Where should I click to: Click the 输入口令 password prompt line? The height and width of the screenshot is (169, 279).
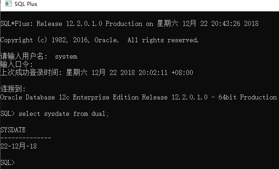(x=16, y=64)
